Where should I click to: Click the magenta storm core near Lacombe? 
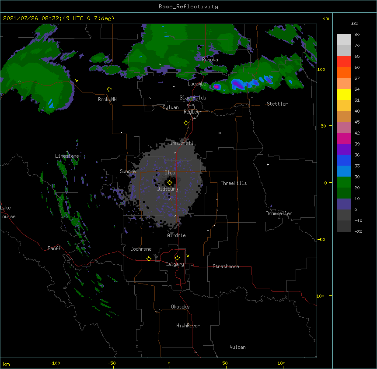tap(216, 86)
